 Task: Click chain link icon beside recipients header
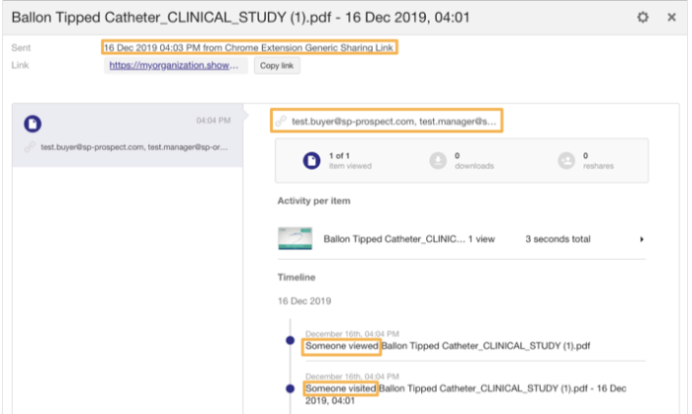281,123
